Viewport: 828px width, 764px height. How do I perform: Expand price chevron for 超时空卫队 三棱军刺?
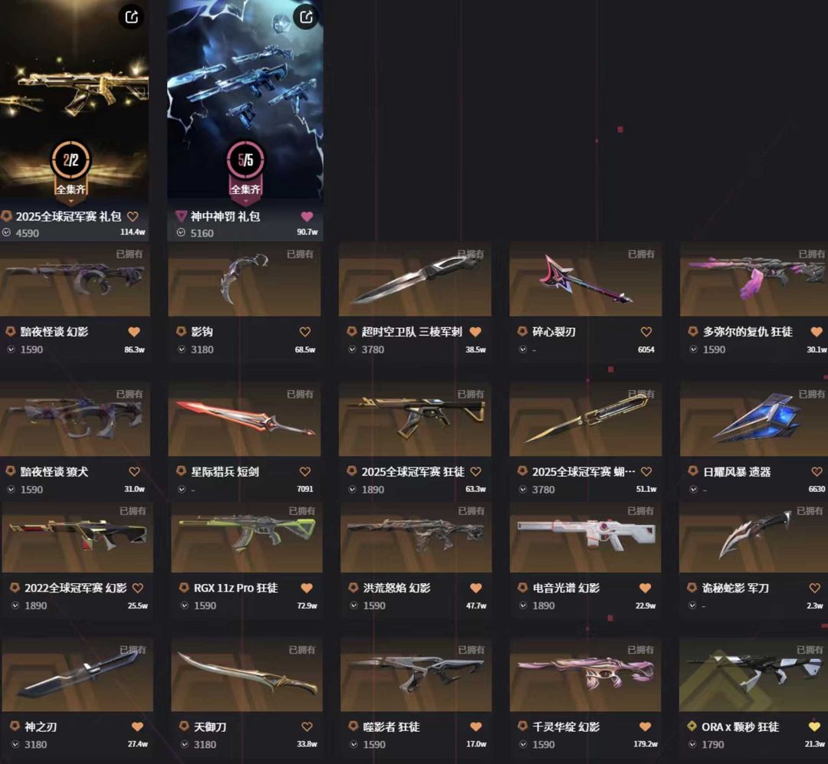[352, 349]
